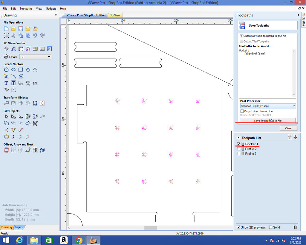Redo the action with the blue arrow
The height and width of the screenshot is (245, 306).
[x=42, y=35]
